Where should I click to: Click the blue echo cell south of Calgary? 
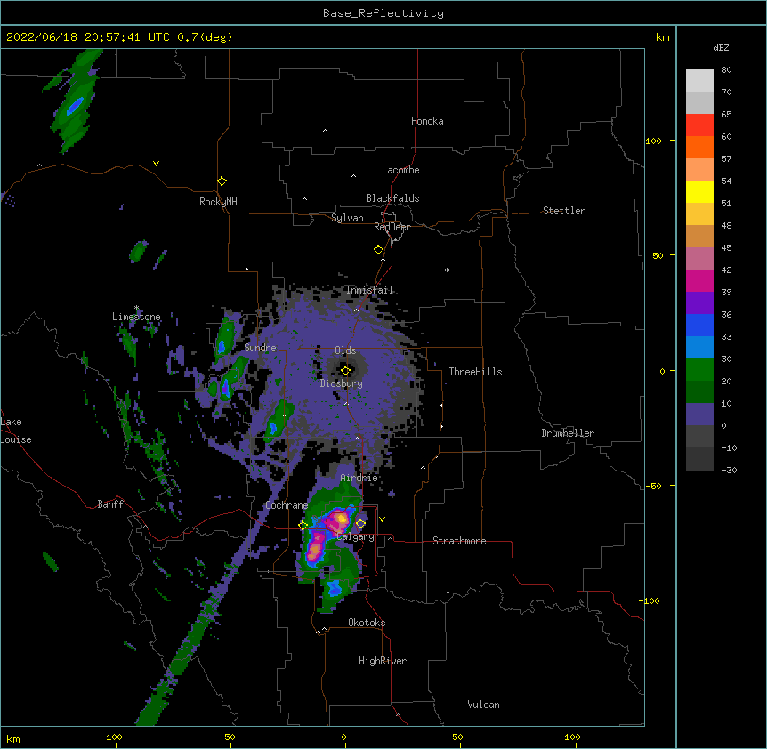334,588
